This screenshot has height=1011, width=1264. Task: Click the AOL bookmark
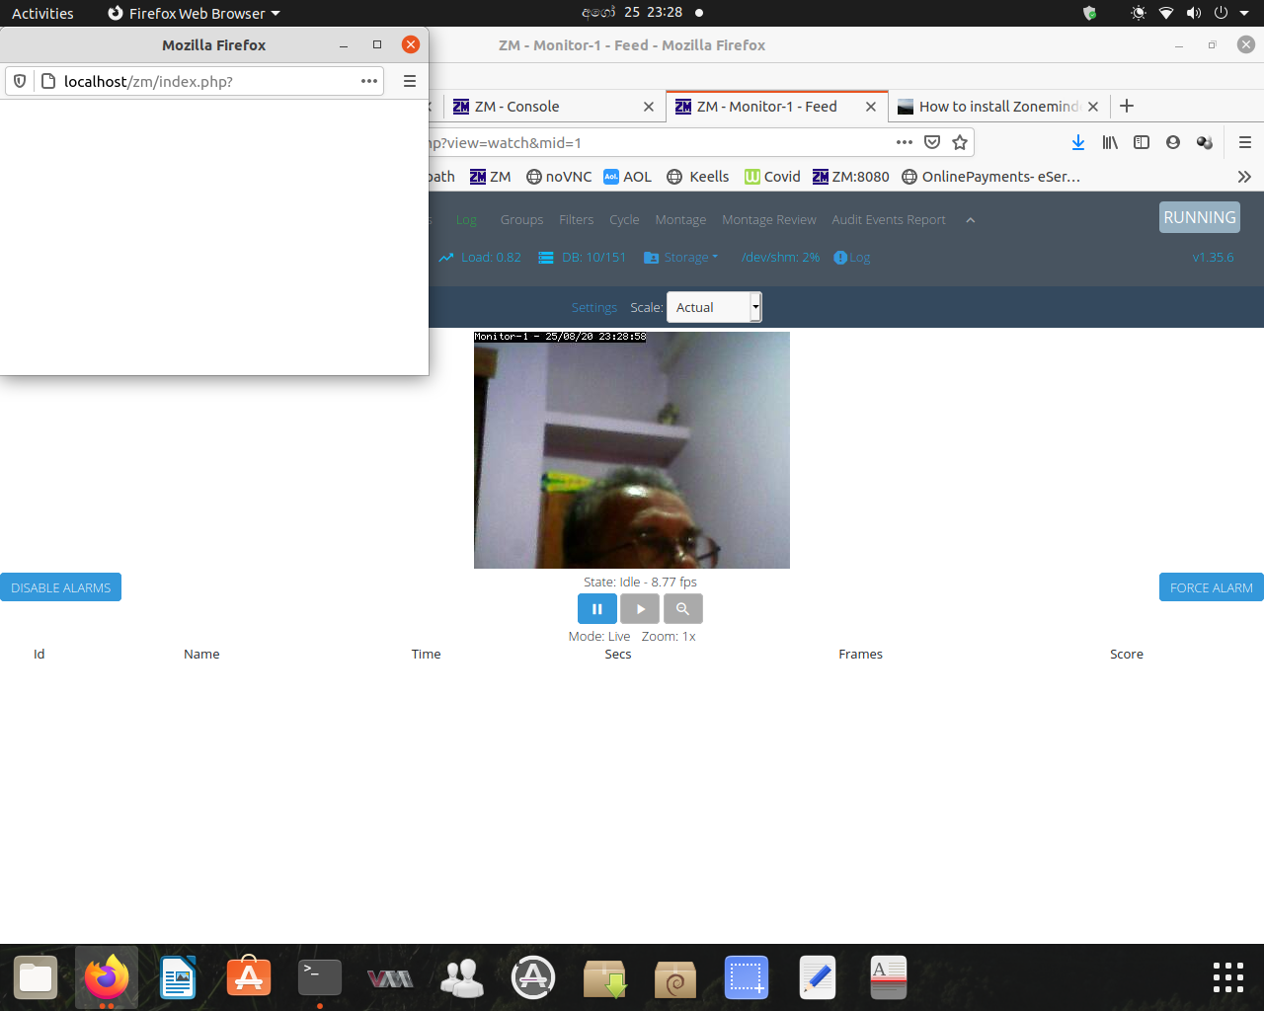pyautogui.click(x=628, y=177)
